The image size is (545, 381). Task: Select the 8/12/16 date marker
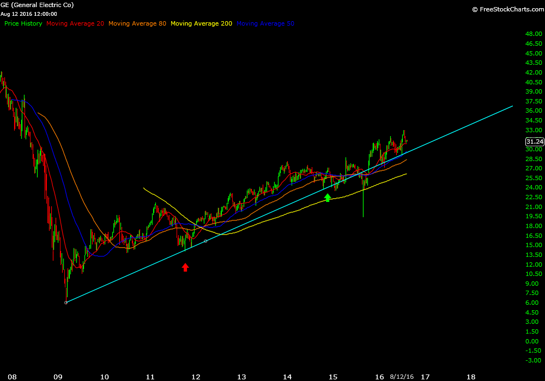[401, 376]
